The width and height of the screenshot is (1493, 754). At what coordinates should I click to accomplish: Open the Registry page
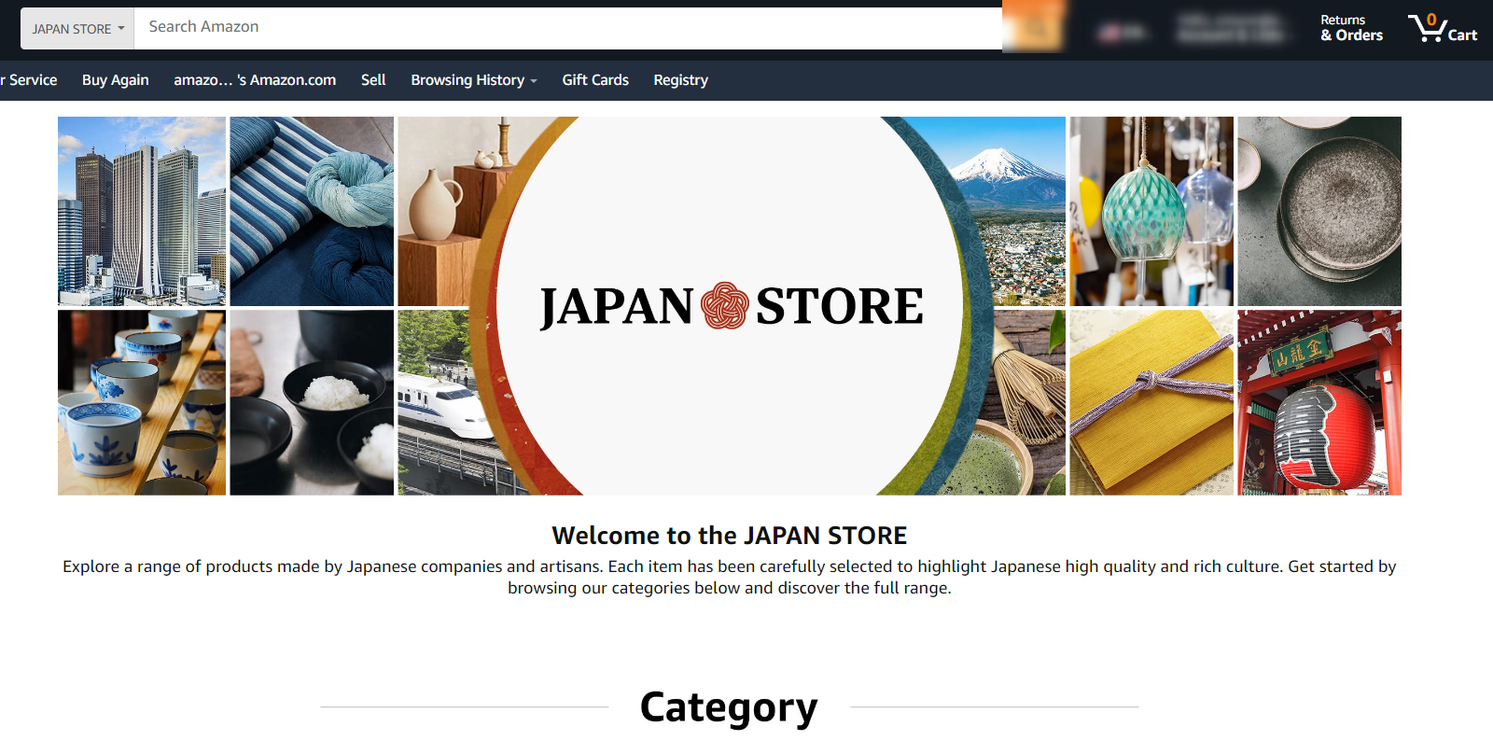point(680,80)
